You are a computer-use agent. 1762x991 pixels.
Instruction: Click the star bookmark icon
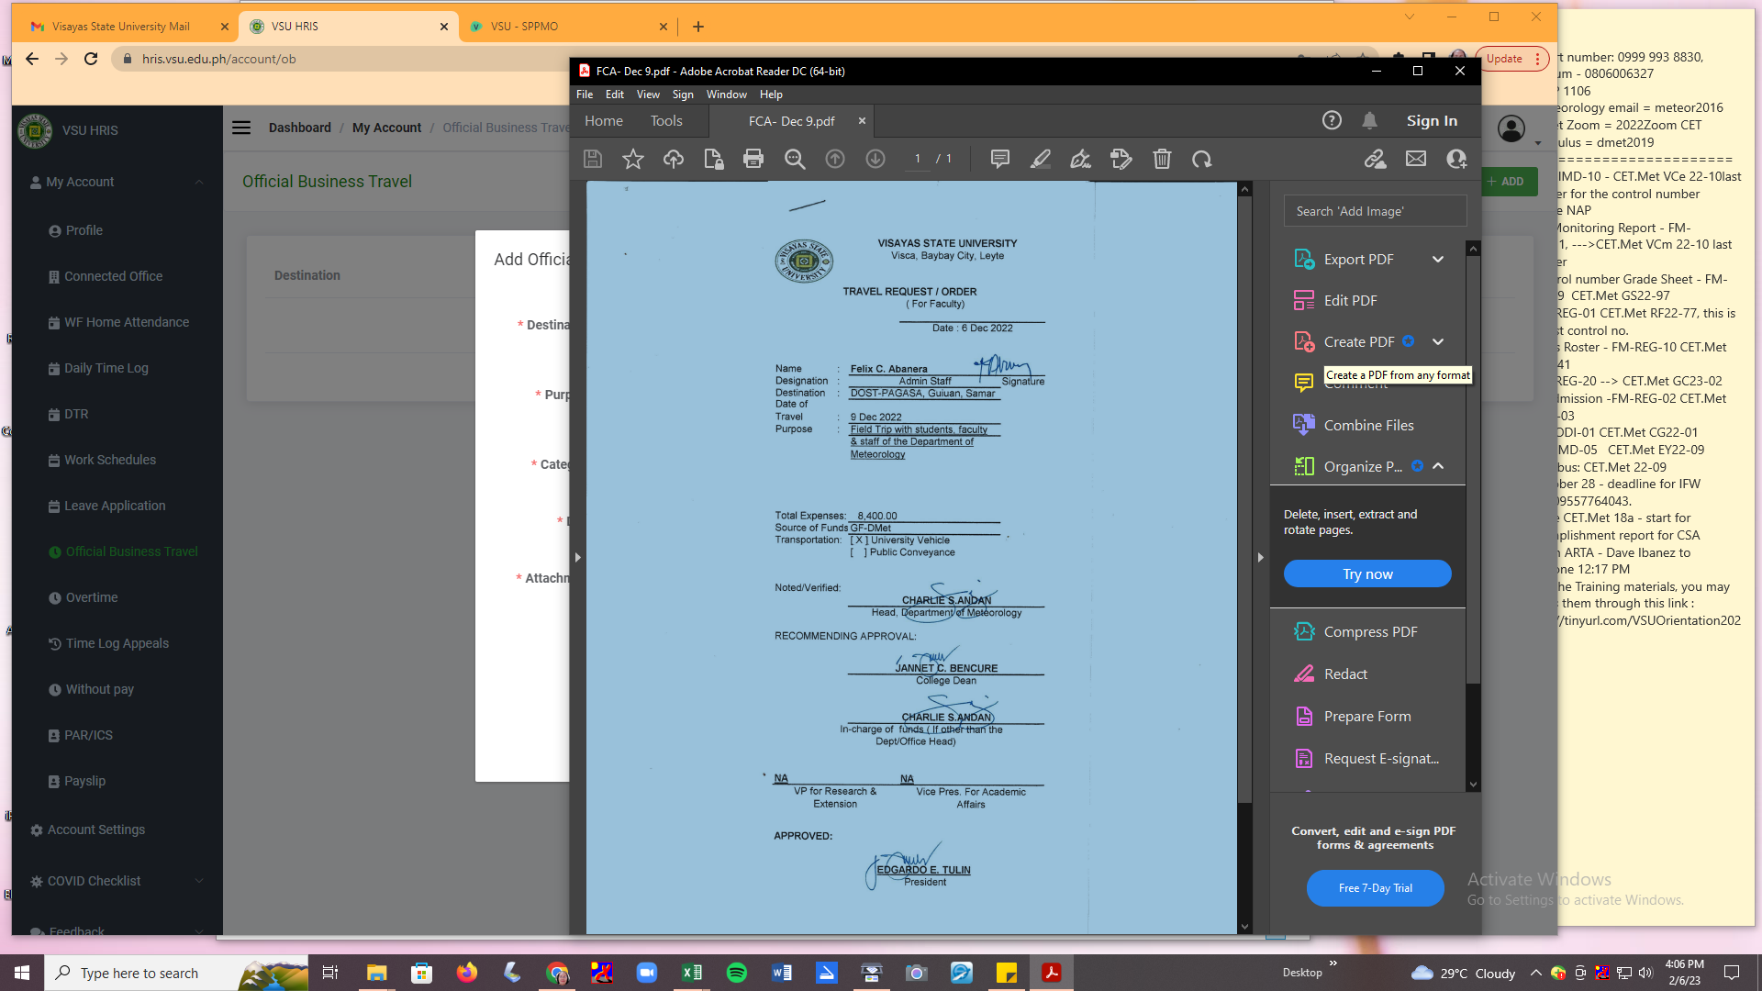click(x=632, y=159)
